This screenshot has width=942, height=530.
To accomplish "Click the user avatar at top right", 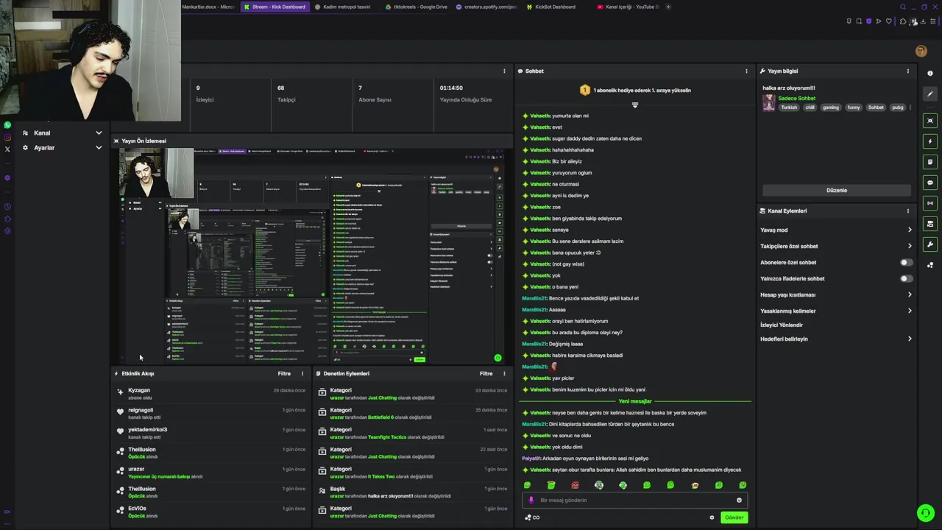I will tap(921, 51).
